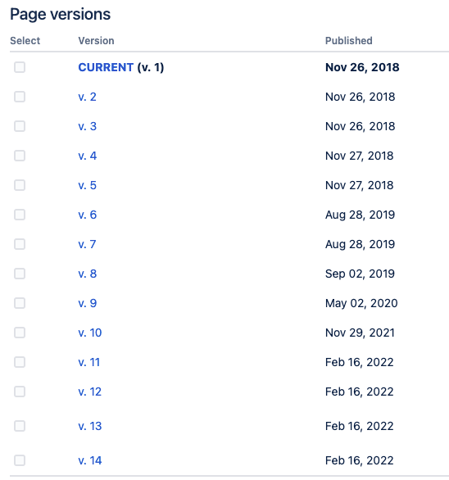449x480 pixels.
Task: Tick the checkbox for v. 14
Action: click(20, 460)
